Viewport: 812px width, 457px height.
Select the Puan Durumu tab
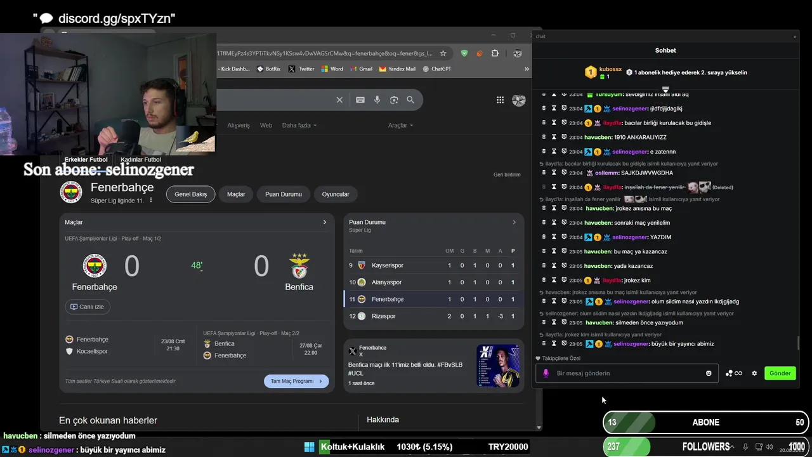point(284,194)
